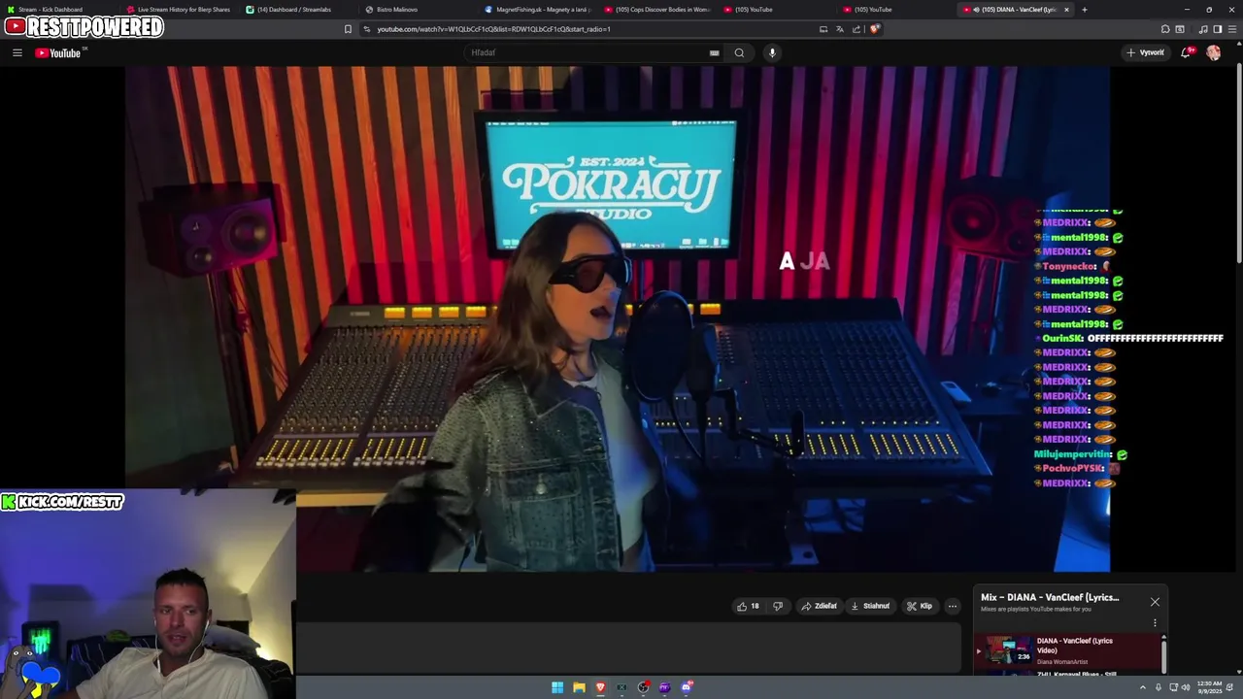Close the DIANA - VanCleef browser tab
Image resolution: width=1243 pixels, height=699 pixels.
1066,10
